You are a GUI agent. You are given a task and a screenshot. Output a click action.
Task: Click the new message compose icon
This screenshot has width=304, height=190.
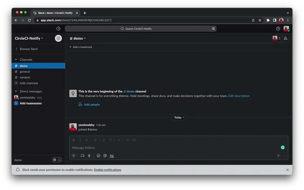point(58,38)
